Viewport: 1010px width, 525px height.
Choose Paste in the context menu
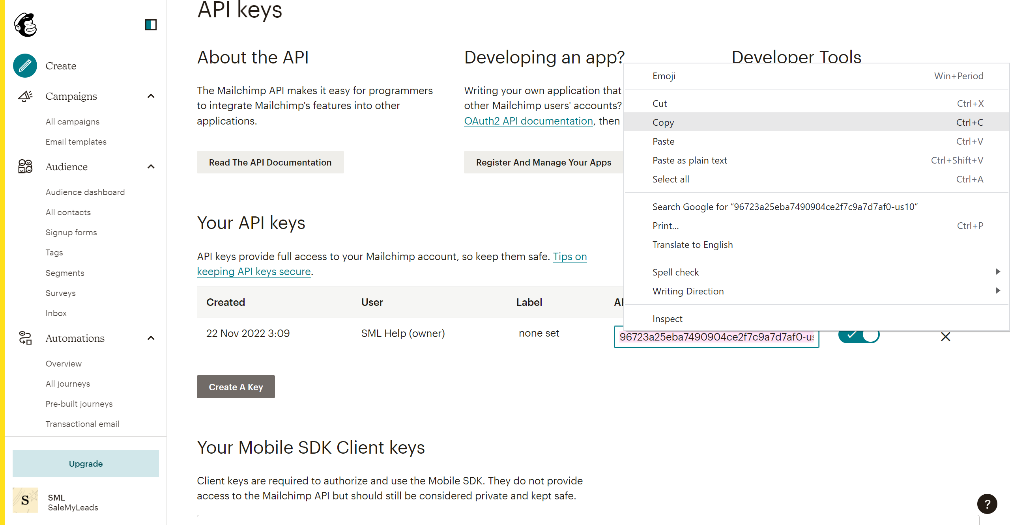817,141
